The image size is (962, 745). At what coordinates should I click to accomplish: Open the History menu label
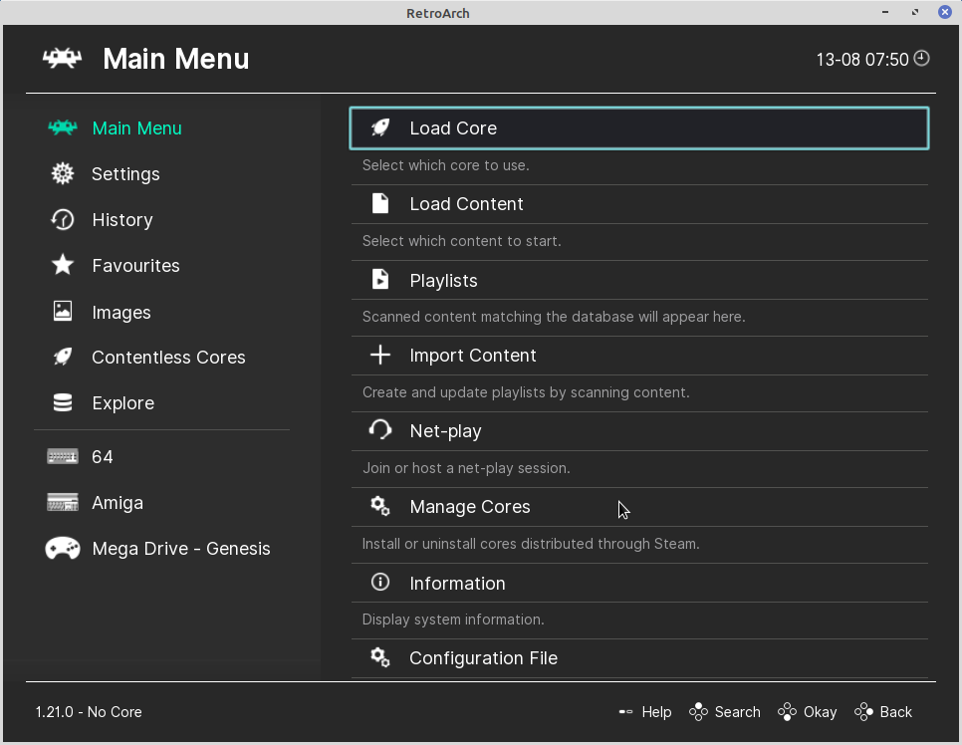click(122, 220)
